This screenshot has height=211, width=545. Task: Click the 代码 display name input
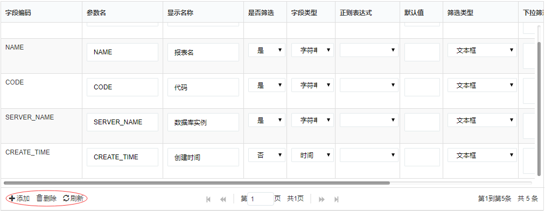(204, 87)
